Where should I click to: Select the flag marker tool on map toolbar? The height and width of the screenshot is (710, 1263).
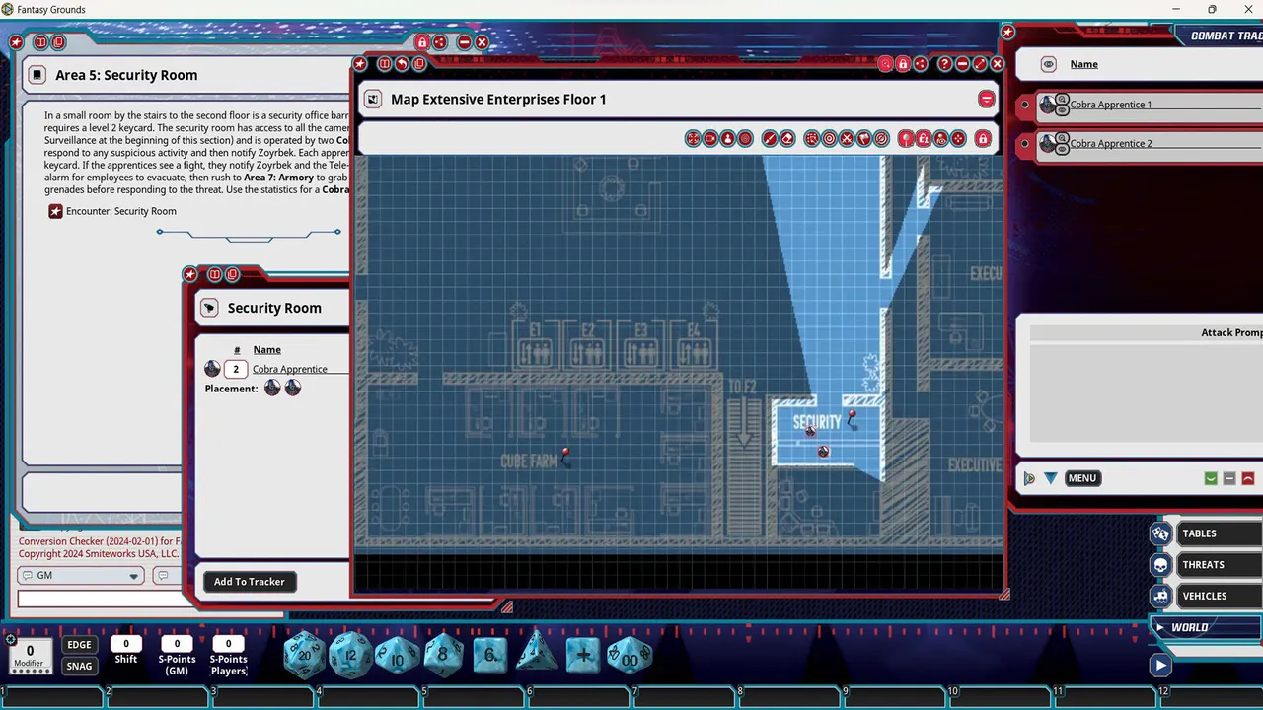coord(864,139)
